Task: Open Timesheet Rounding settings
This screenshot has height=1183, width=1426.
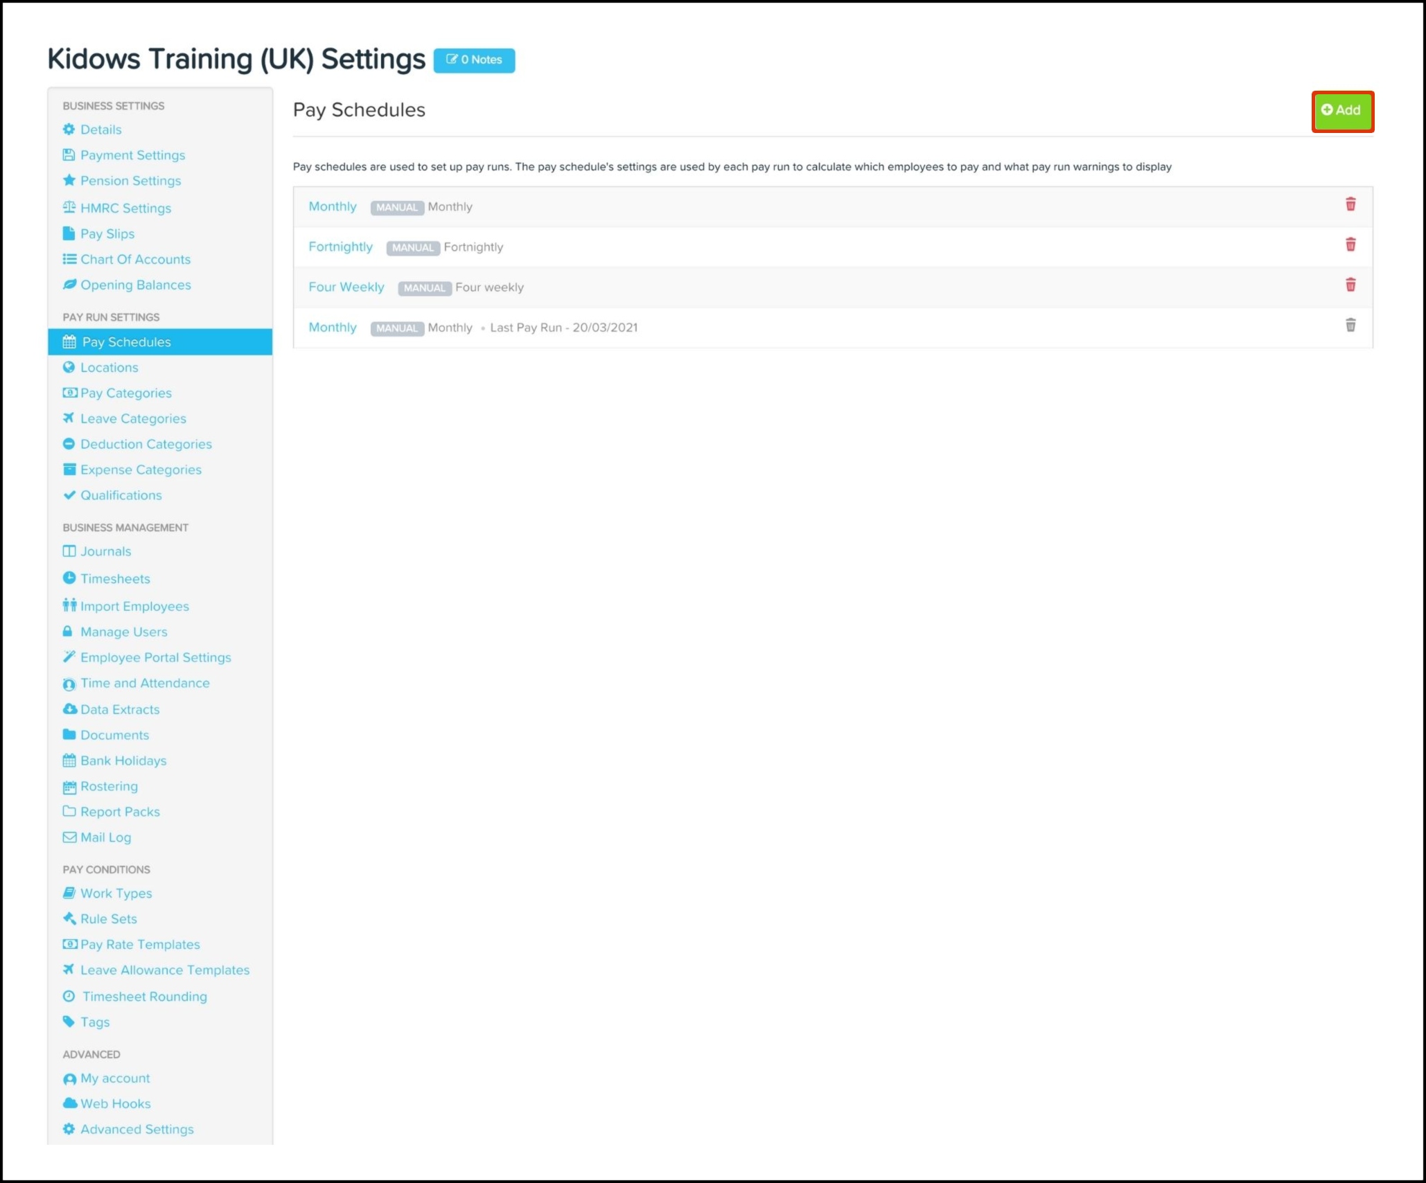Action: (x=144, y=997)
